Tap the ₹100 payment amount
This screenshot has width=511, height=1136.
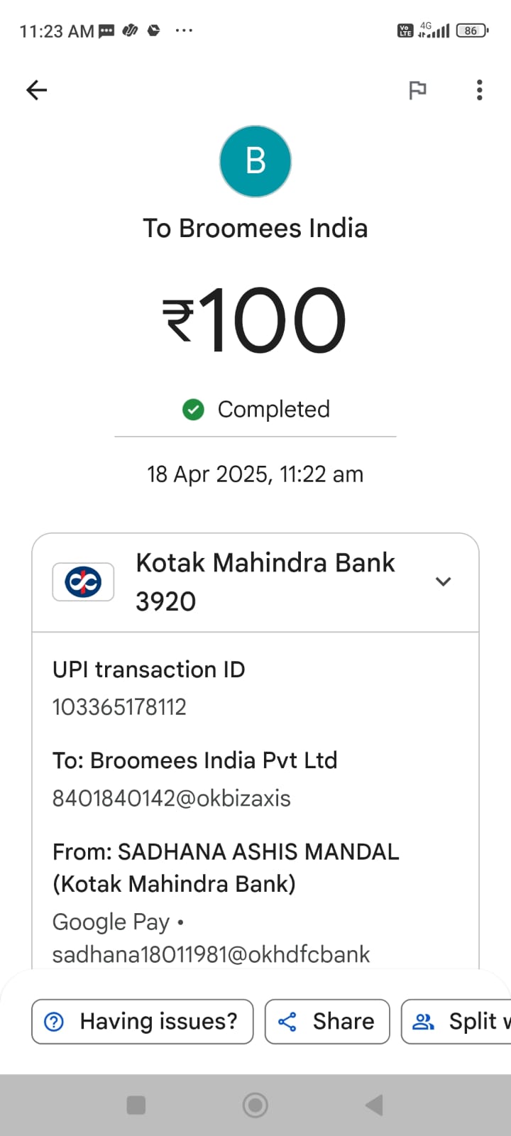point(255,319)
